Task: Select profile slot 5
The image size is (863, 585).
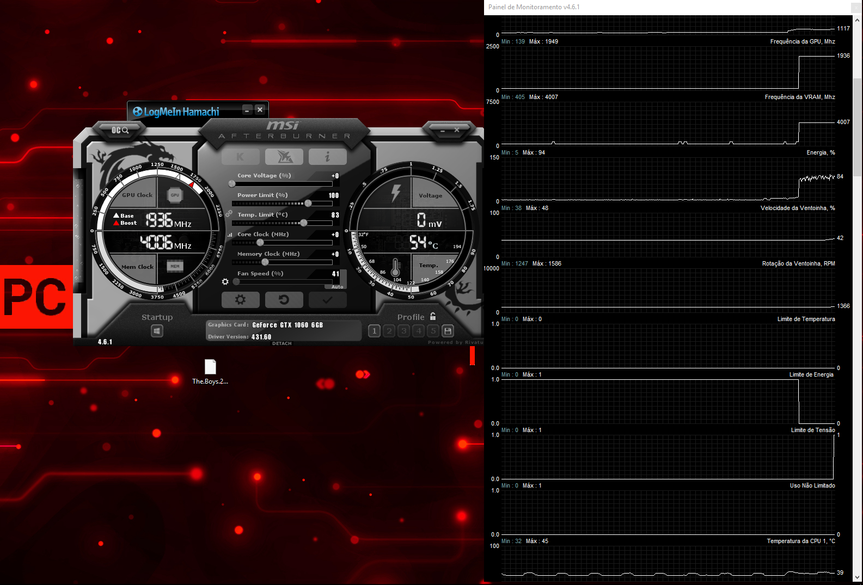Action: pyautogui.click(x=433, y=331)
